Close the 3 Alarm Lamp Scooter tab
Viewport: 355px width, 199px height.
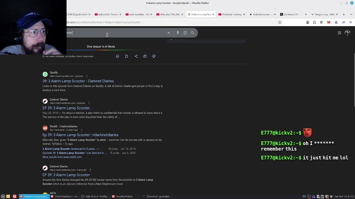point(213,14)
